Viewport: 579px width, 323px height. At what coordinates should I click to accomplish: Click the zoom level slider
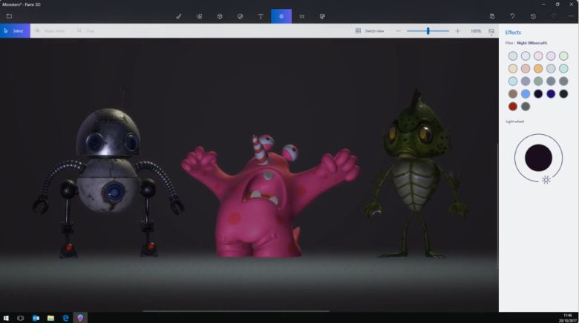point(428,31)
